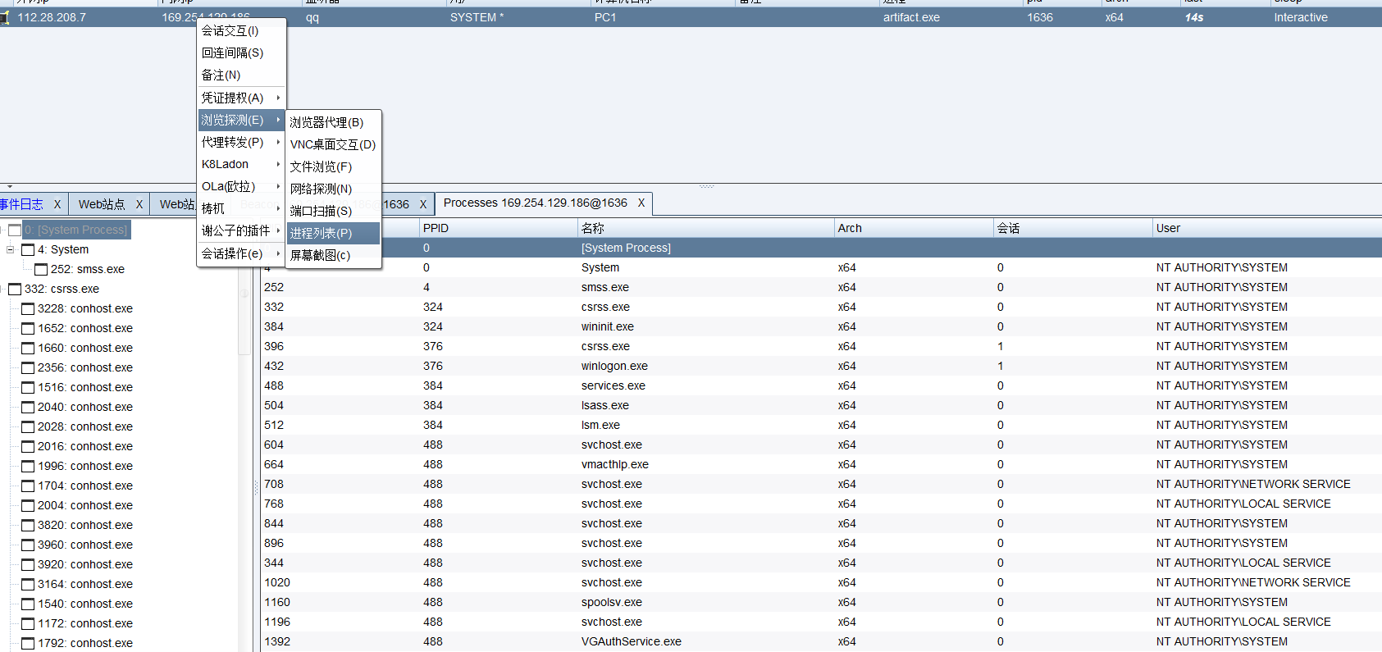
Task: Select 文件浏览(F) in the submenu
Action: (x=333, y=166)
